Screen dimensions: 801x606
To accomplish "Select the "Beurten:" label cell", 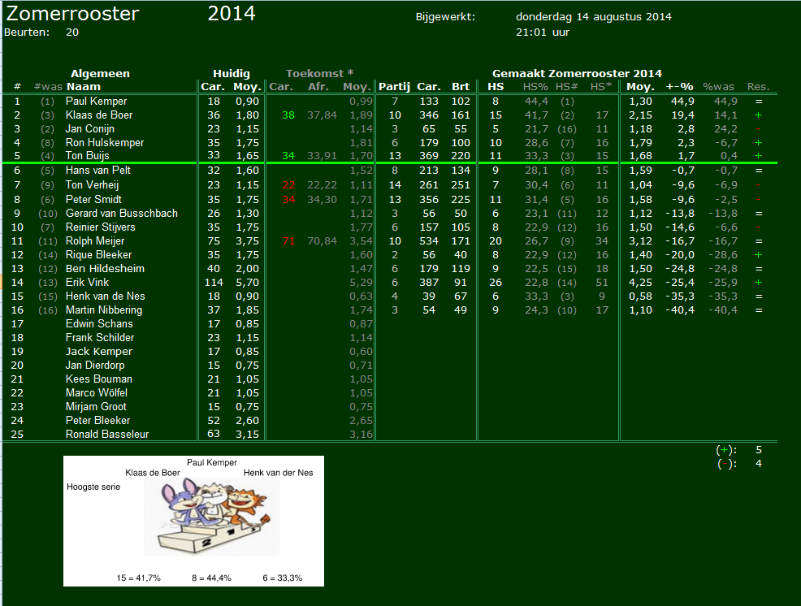I will coord(27,32).
